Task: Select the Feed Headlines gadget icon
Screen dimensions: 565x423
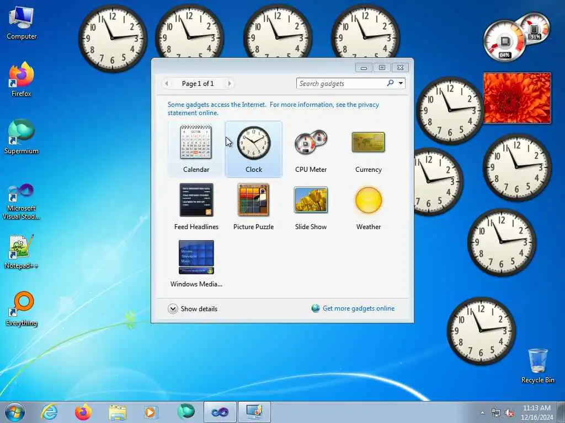Action: [196, 199]
